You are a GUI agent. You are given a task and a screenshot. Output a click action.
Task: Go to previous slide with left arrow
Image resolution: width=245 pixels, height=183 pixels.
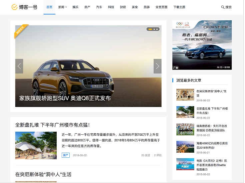[x=19, y=66]
